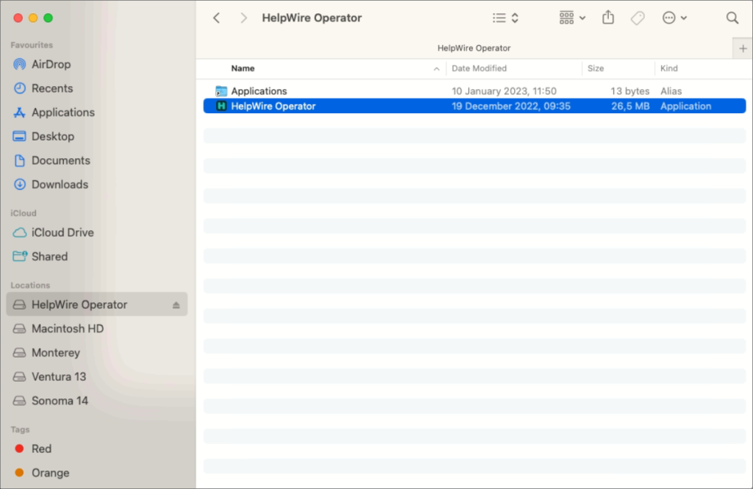
Task: Launch the HelpWire Operator application
Action: point(273,105)
